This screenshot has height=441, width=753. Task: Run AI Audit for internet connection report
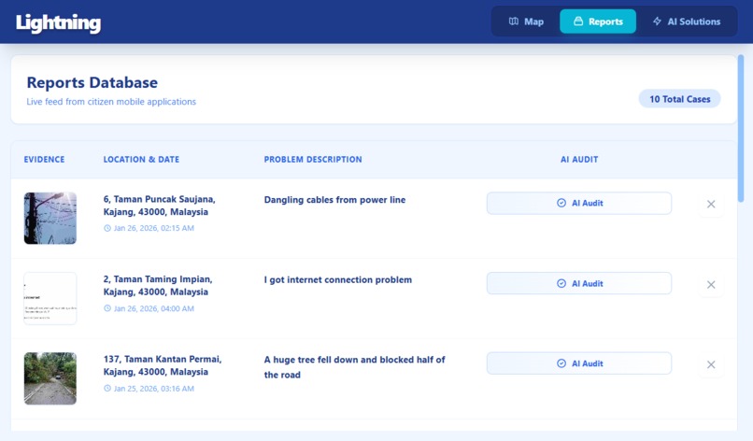point(579,283)
